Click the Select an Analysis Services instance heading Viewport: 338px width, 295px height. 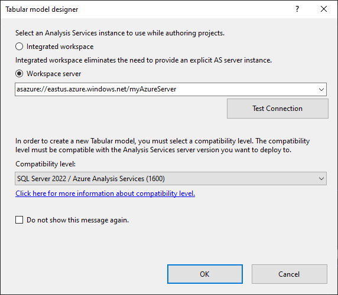pyautogui.click(x=120, y=33)
